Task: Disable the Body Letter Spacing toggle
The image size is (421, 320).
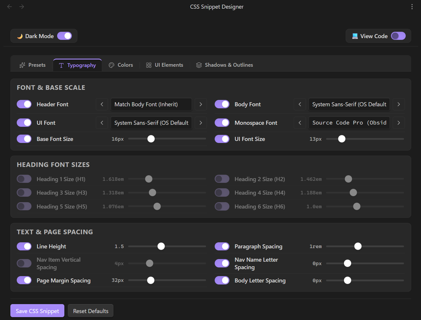Action: (x=222, y=280)
